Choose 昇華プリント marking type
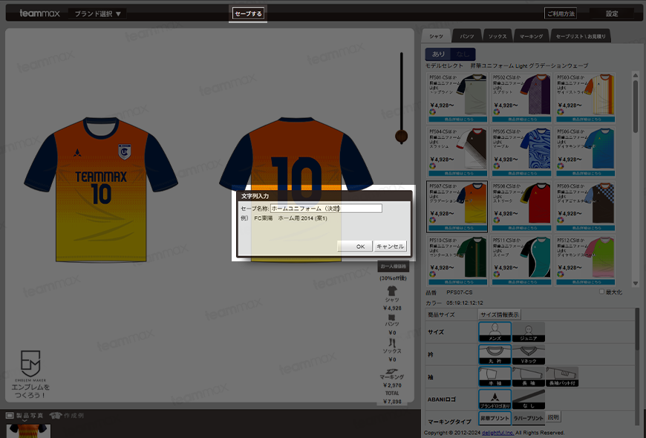 (495, 418)
